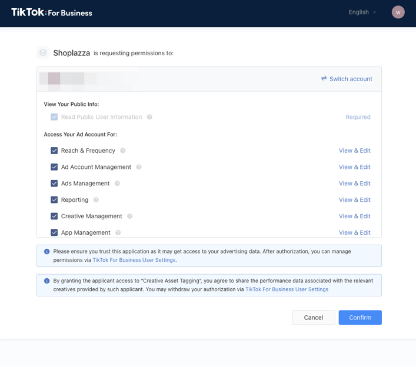
Task: Uncheck the Reach & Frequency checkbox
Action: click(54, 151)
